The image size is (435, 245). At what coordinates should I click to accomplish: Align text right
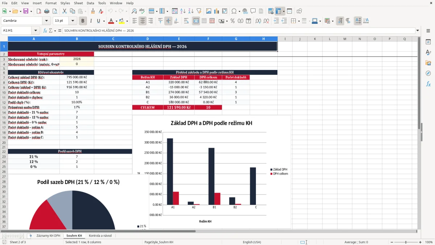tap(150, 21)
